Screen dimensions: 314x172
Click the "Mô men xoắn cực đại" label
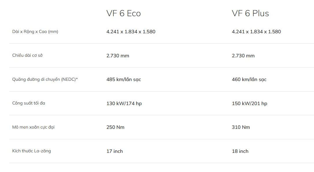click(33, 127)
